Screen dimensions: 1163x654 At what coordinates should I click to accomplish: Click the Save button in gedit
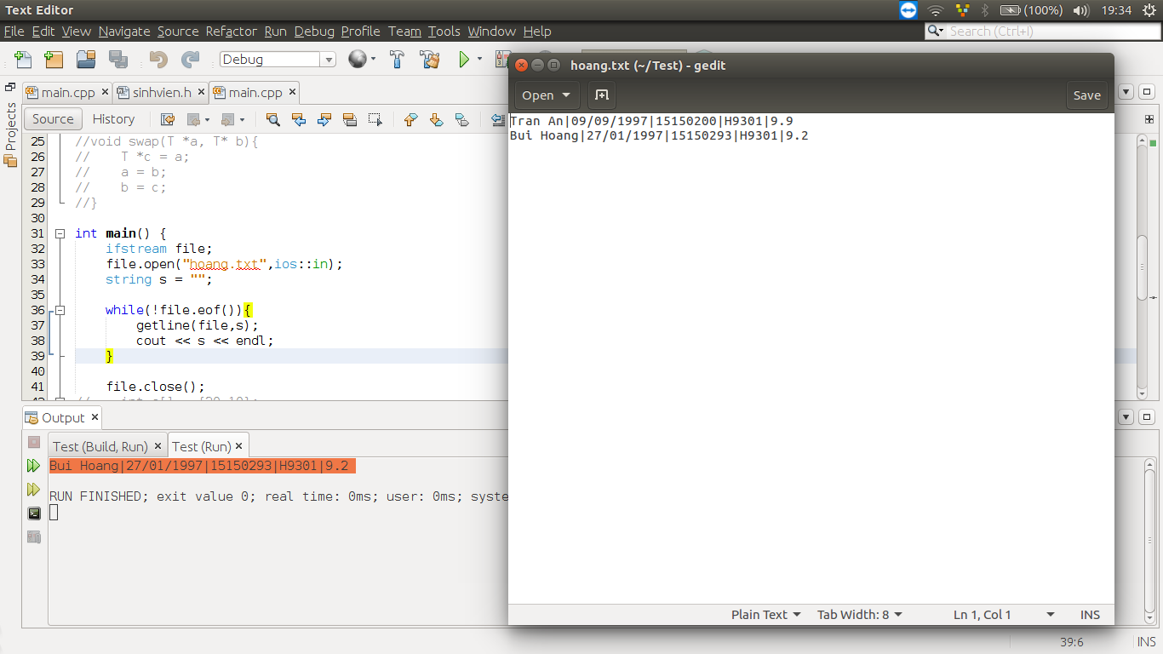(1086, 95)
